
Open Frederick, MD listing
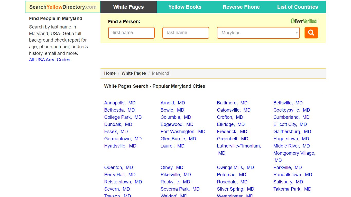pos(232,132)
